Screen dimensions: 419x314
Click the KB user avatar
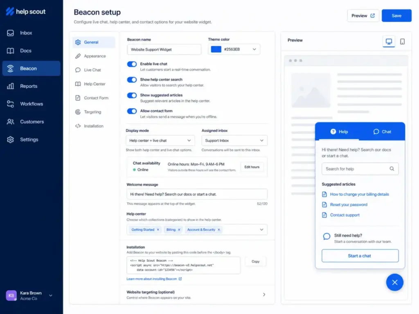point(11,295)
